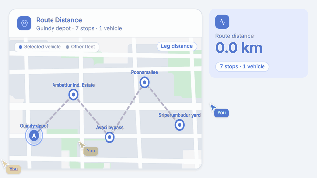This screenshot has height=178, width=317.
Task: Click the Route distance label above the value
Action: pyautogui.click(x=234, y=36)
